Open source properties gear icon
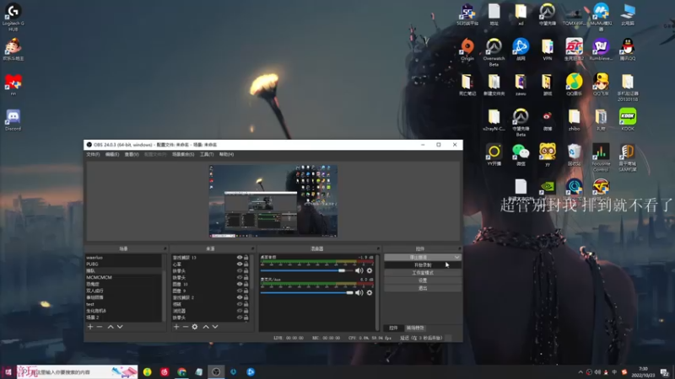This screenshot has height=379, width=675. pyautogui.click(x=195, y=327)
